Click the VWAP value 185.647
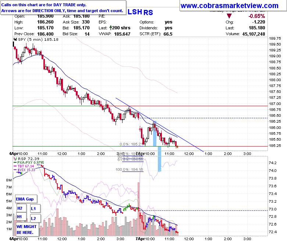The image size is (287, 242). 122,34
